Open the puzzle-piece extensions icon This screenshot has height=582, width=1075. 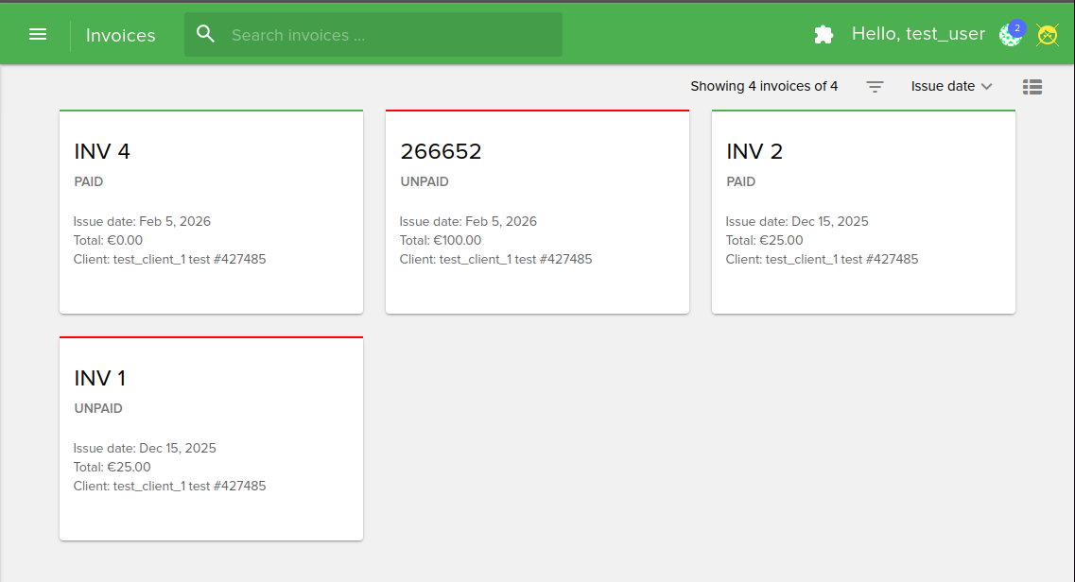point(824,35)
